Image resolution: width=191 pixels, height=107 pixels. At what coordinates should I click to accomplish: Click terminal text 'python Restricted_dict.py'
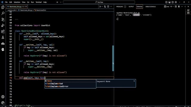(x=128, y=13)
